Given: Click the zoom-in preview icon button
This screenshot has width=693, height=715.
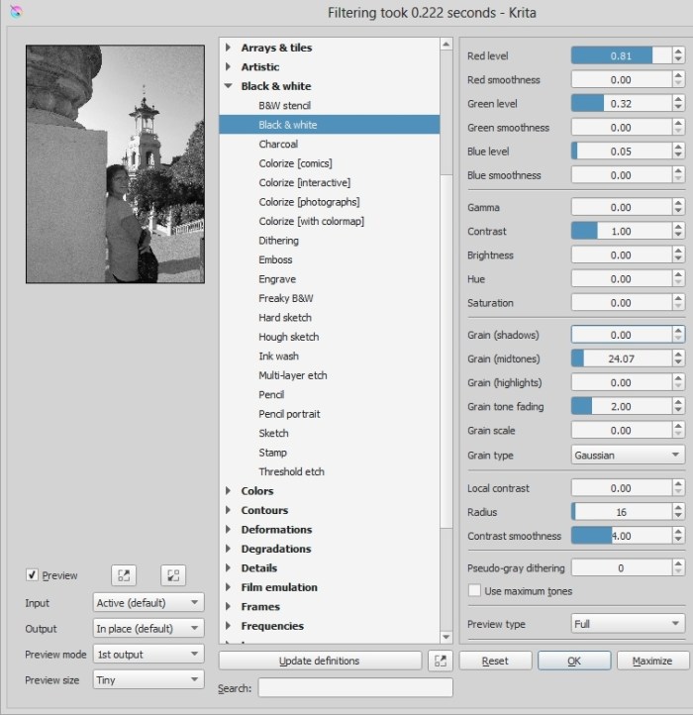Looking at the screenshot, I should [x=124, y=575].
